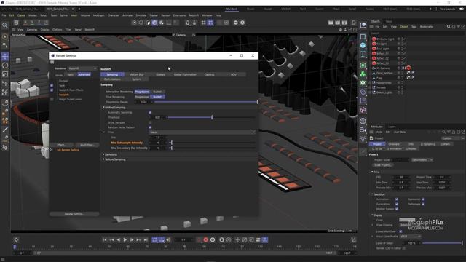The height and width of the screenshot is (262, 466).
Task: Go to the start of the timeline
Action: pyautogui.click(x=105, y=239)
